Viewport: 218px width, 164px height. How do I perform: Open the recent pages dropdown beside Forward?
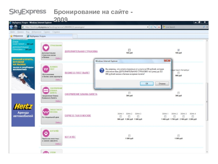19,27
